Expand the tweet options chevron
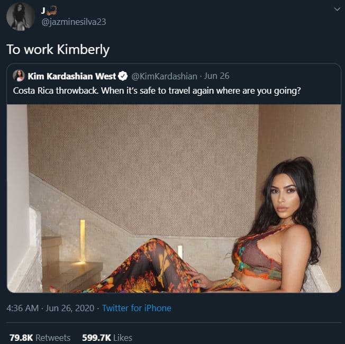Screen dimensions: 345x344 tap(337, 10)
